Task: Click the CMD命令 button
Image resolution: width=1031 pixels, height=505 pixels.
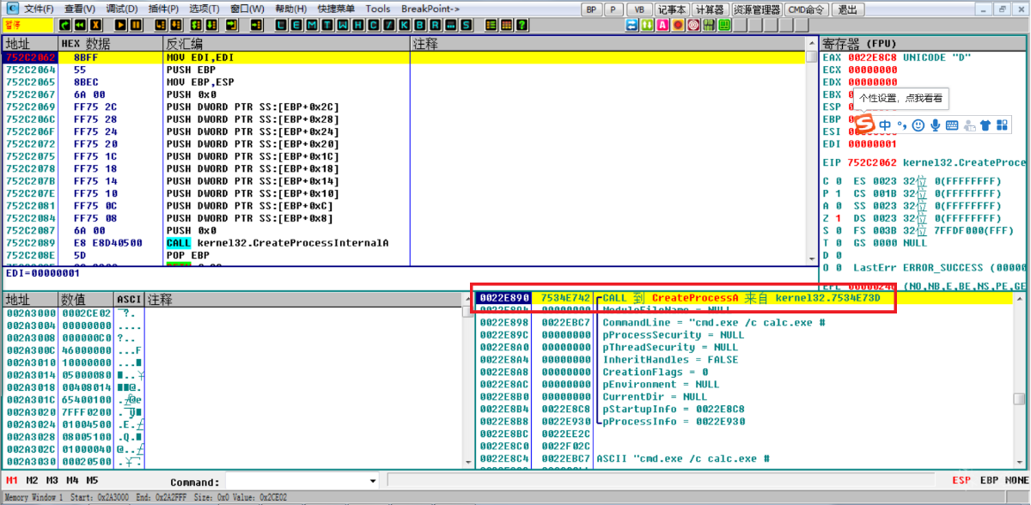Action: point(807,9)
